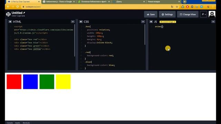The height and width of the screenshot is (124, 221).
Task: Click 'background-color: blue' CSS line
Action: pyautogui.click(x=101, y=65)
